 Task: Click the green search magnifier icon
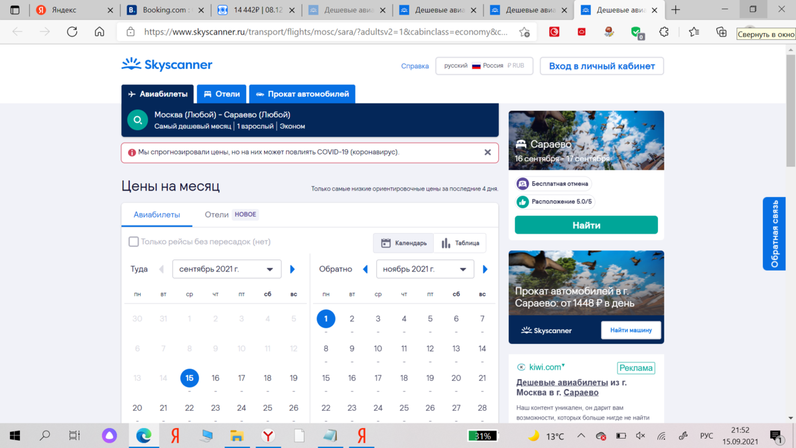(137, 120)
